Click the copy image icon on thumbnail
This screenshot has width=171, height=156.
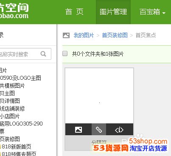[x=78, y=130]
